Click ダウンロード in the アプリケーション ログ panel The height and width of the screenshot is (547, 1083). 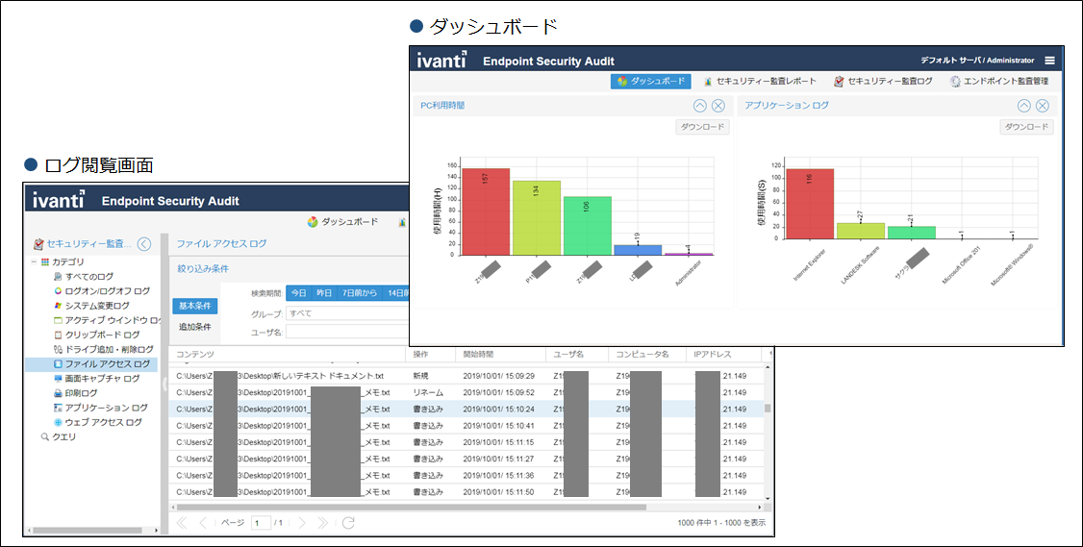[1026, 127]
